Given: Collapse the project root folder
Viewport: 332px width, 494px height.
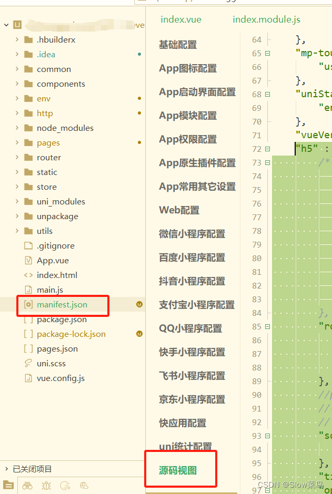Looking at the screenshot, I should click(6, 25).
